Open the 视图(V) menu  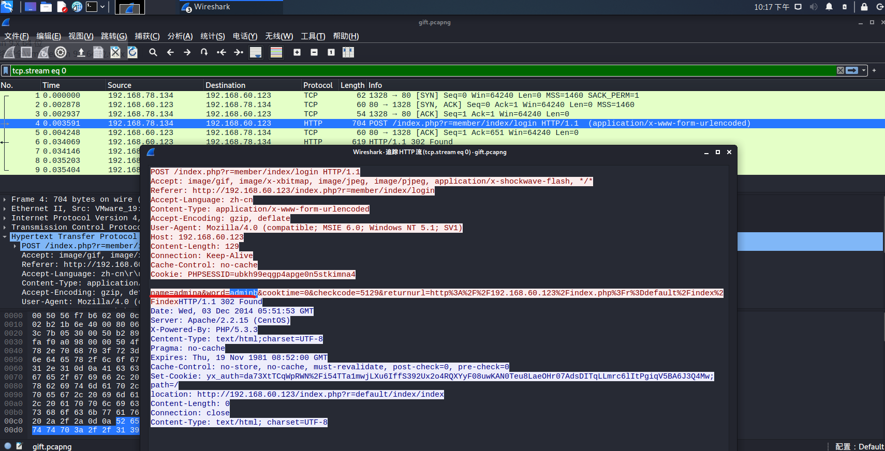point(81,36)
